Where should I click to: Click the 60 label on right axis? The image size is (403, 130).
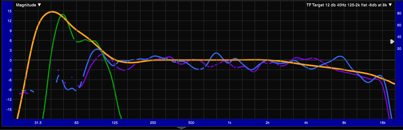399,25
